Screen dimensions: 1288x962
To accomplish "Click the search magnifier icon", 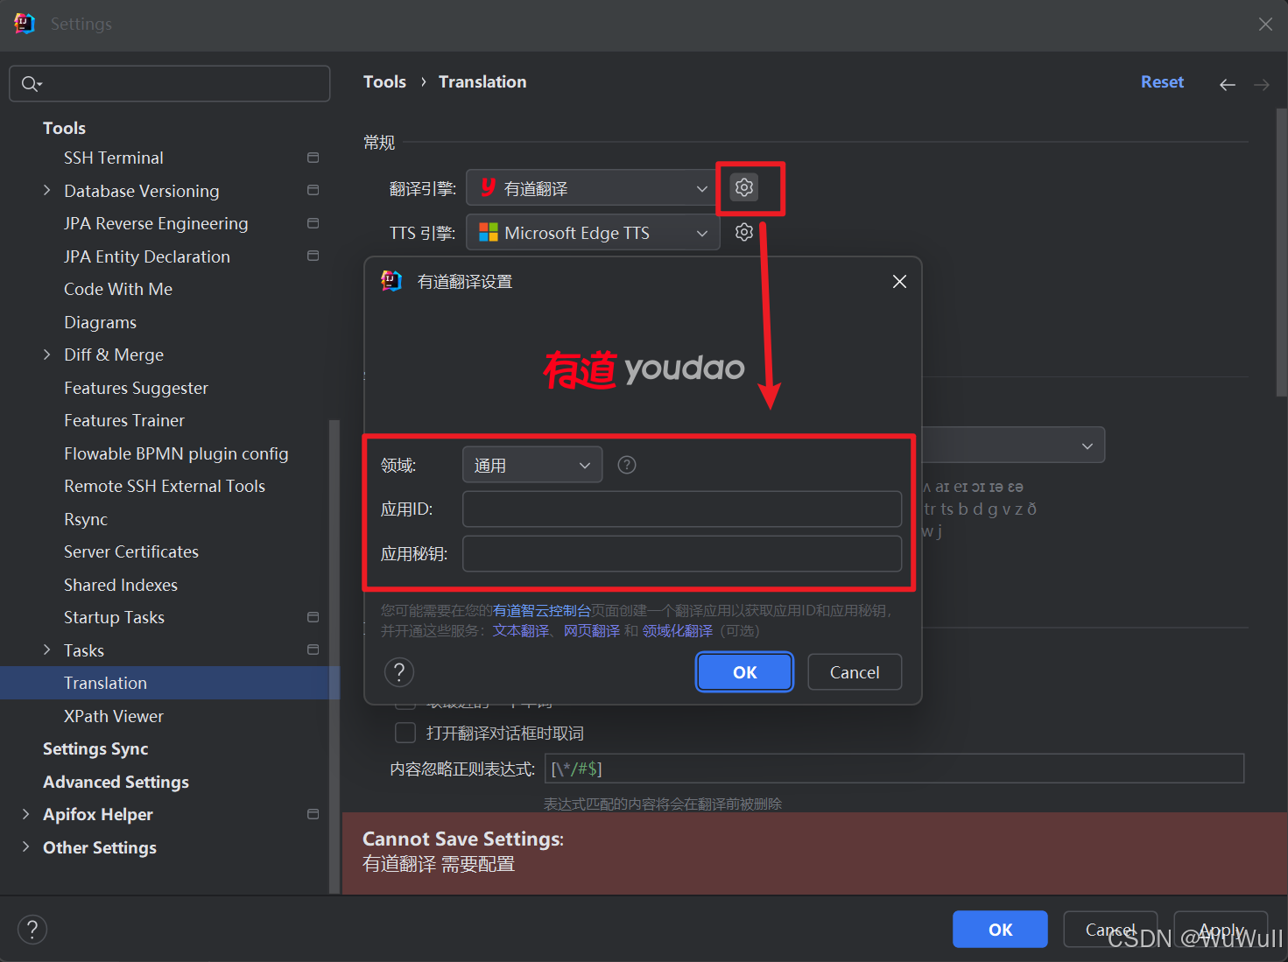I will tap(32, 84).
